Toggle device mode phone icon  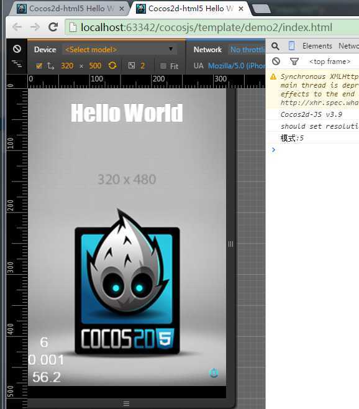click(291, 46)
